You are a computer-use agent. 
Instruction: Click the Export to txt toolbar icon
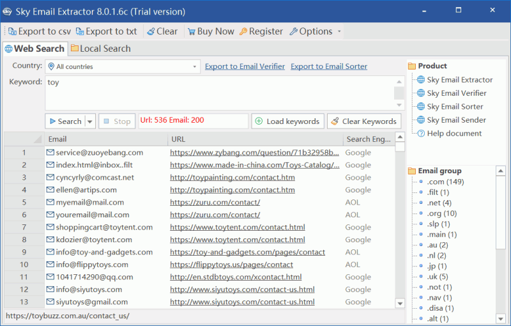click(x=80, y=31)
